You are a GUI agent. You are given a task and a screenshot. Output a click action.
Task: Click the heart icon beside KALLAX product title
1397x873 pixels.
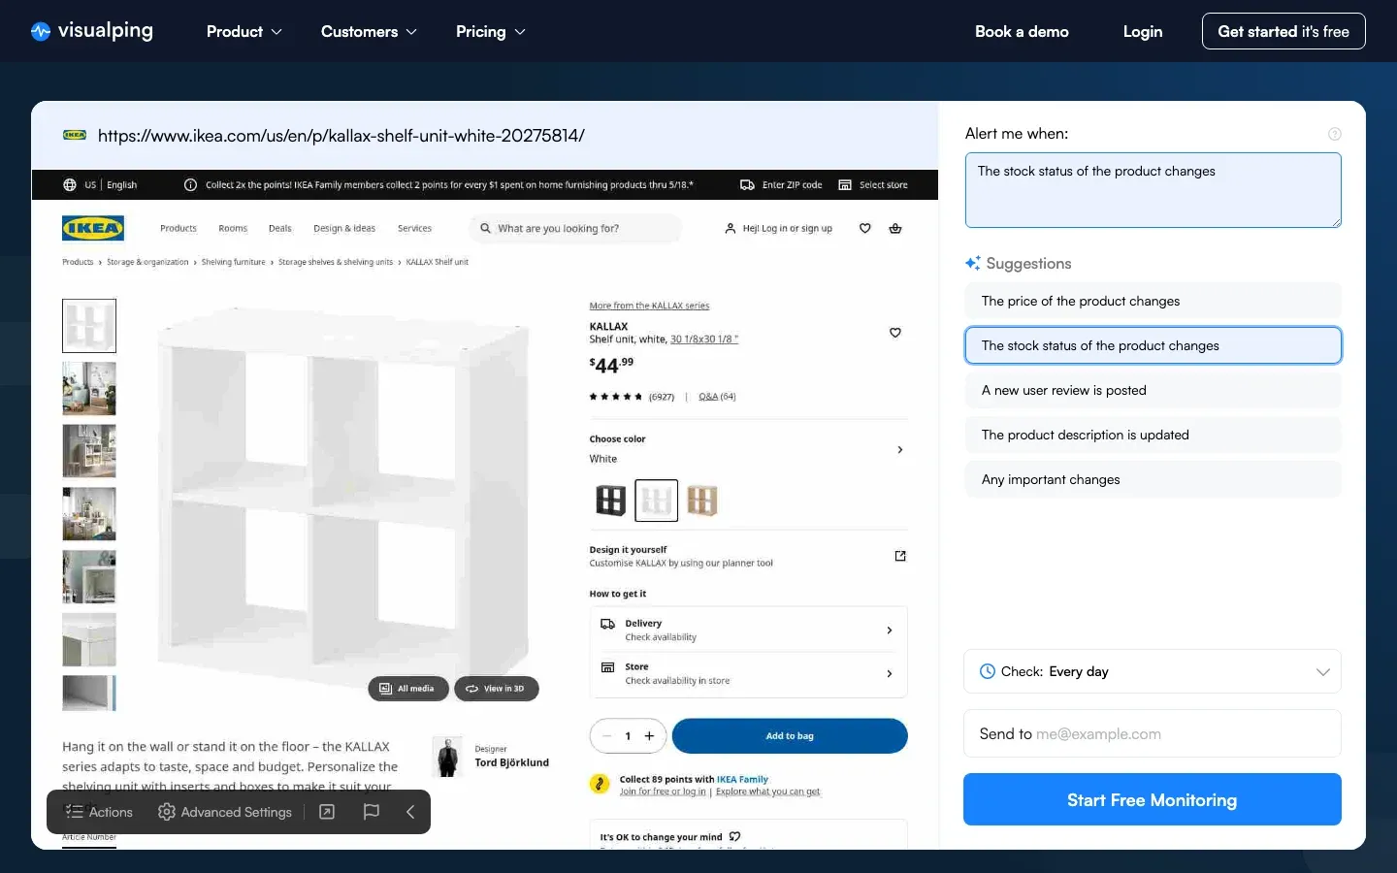tap(895, 333)
